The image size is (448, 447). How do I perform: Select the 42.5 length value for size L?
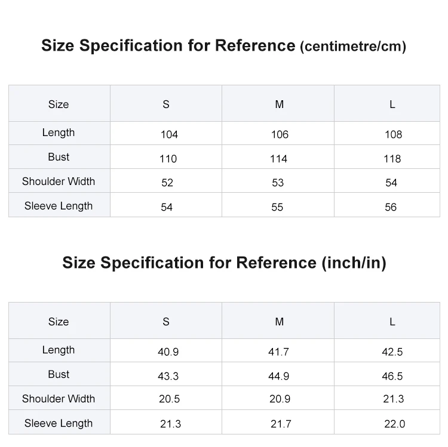tap(392, 352)
